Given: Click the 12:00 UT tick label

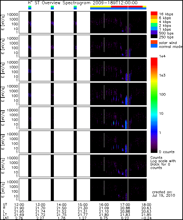Looking at the screenshot, I should (x=19, y=204).
